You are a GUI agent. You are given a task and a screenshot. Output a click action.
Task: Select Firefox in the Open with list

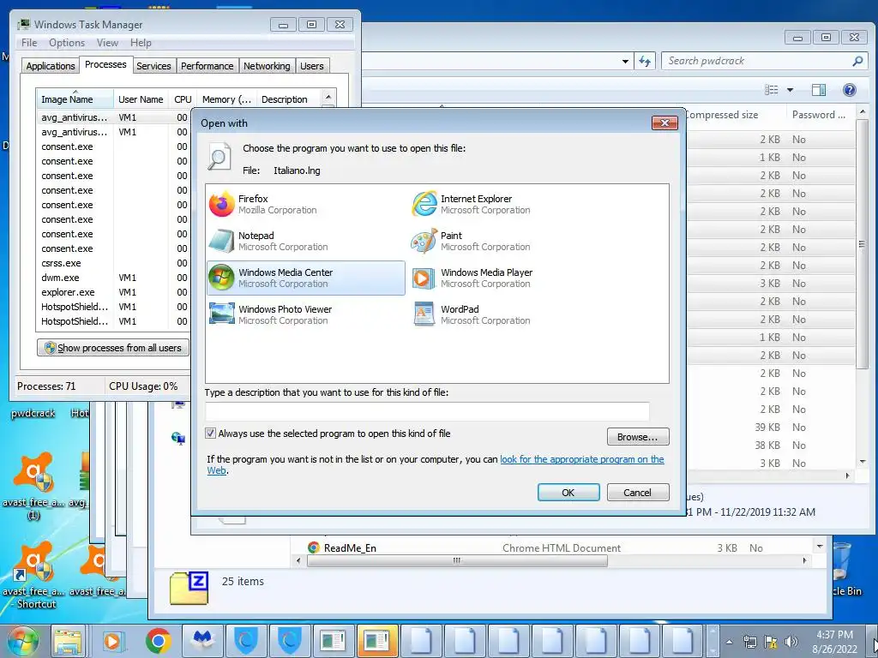[x=306, y=204]
